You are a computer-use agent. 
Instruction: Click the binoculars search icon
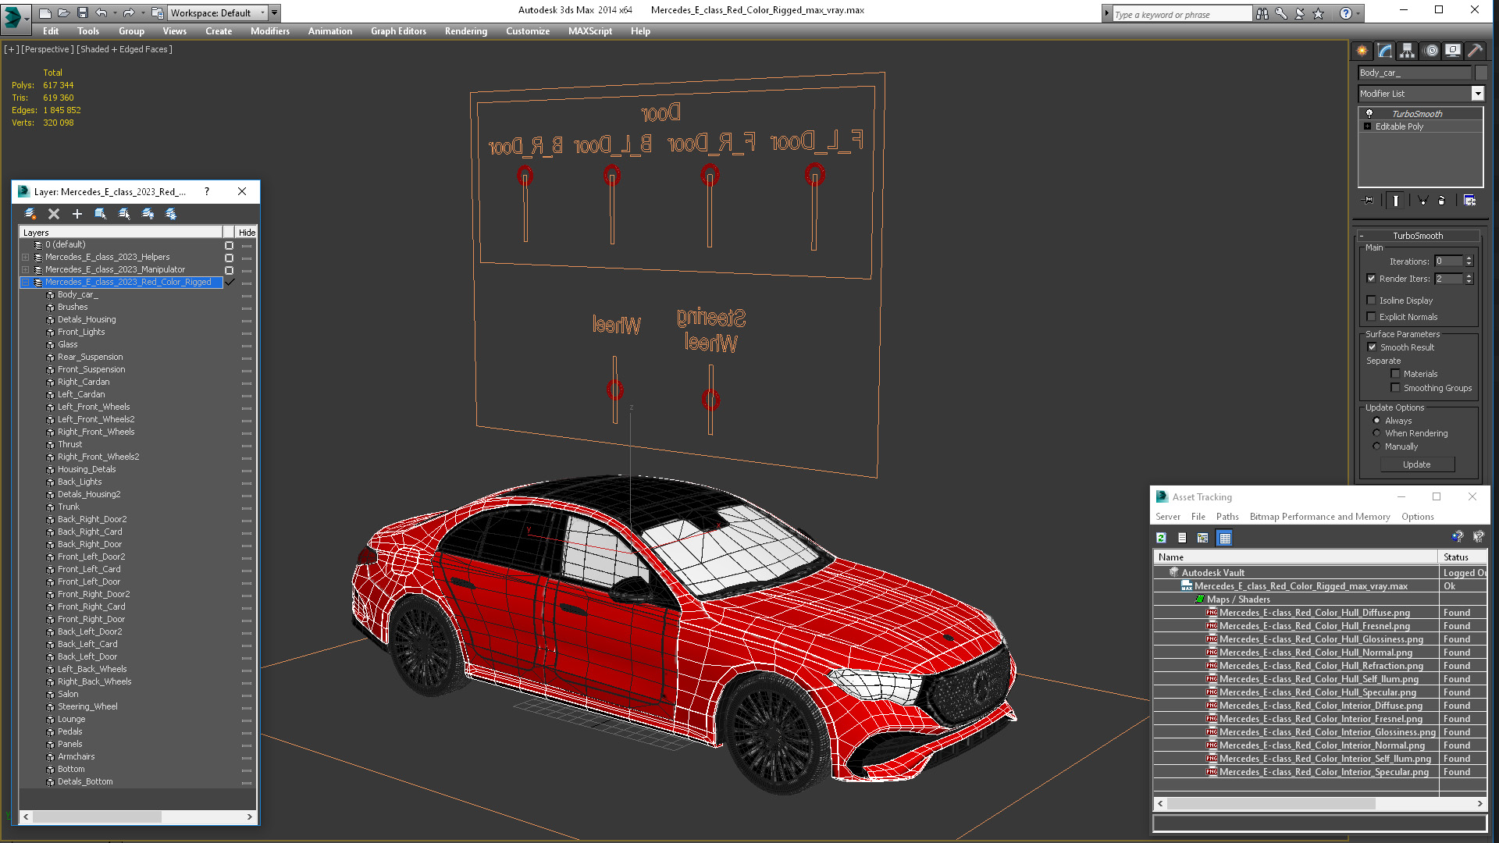click(1262, 13)
